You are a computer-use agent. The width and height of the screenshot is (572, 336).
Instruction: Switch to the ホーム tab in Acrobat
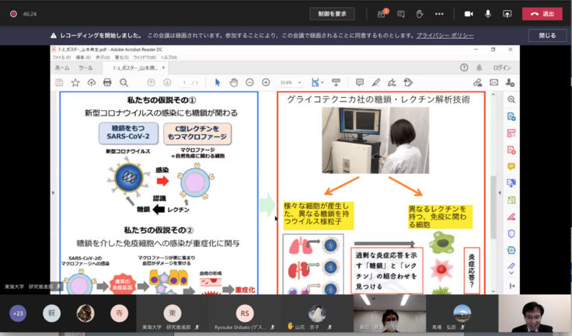(x=62, y=68)
